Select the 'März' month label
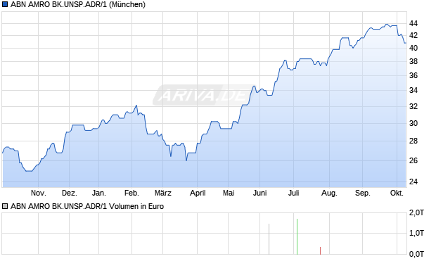Screen dimensions: 436x261 pyautogui.click(x=163, y=193)
